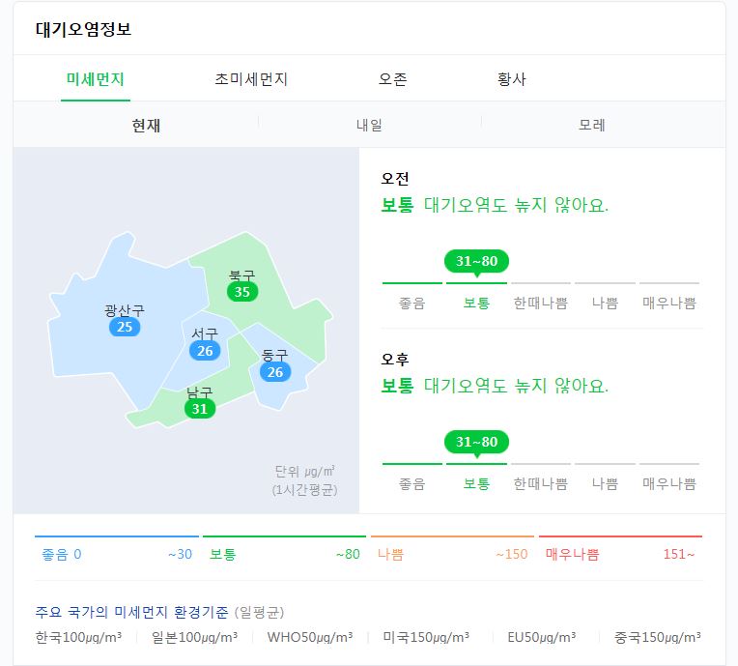Image resolution: width=738 pixels, height=666 pixels.
Task: Click the 광산구 25 badge on map
Action: pos(125,327)
